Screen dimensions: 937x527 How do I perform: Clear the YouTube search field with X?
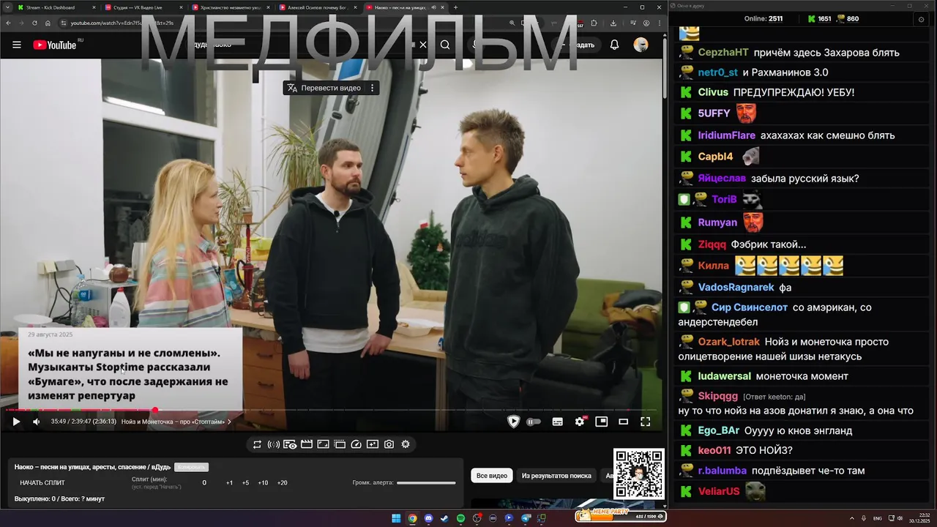point(422,45)
